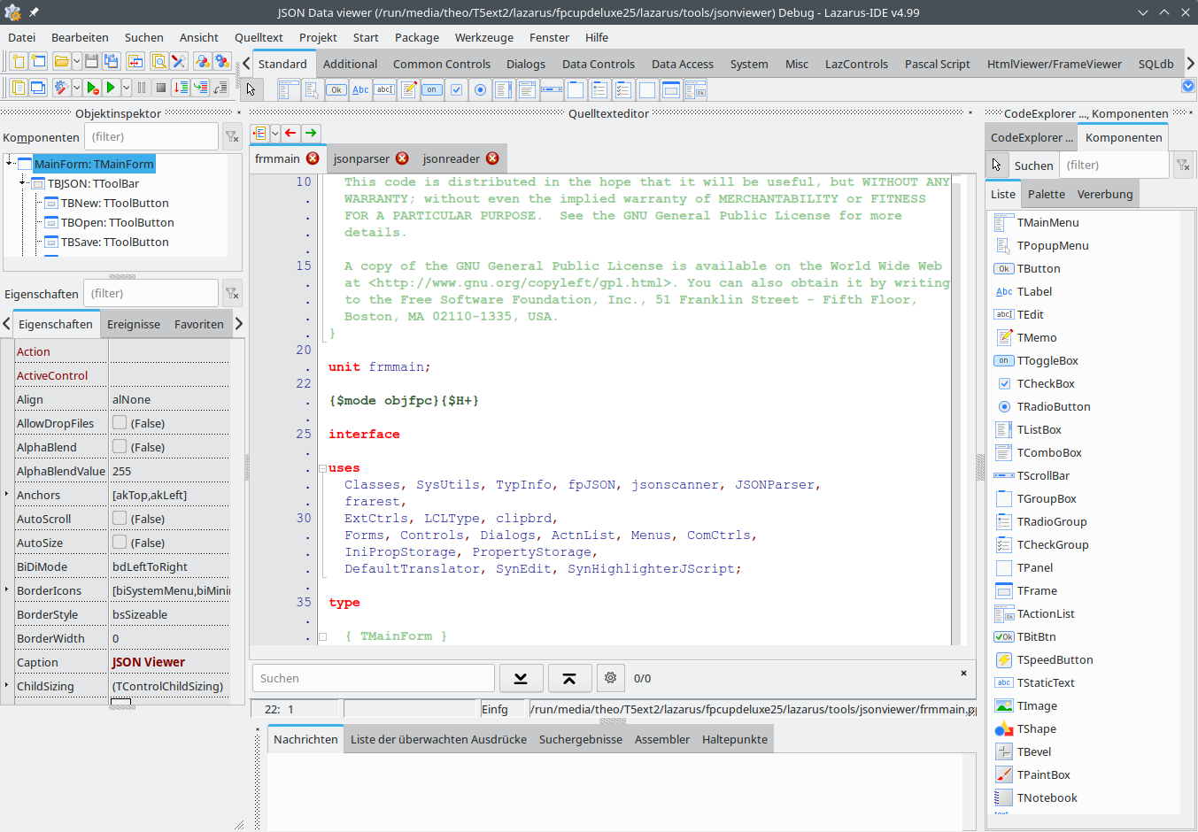Expand the ChildSizing property

point(7,685)
